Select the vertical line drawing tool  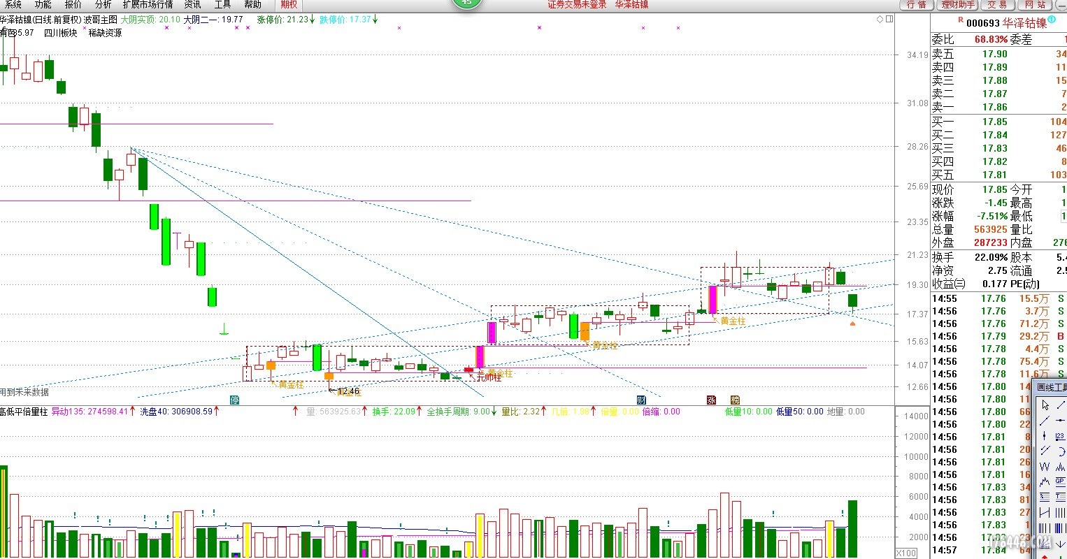pyautogui.click(x=1045, y=436)
